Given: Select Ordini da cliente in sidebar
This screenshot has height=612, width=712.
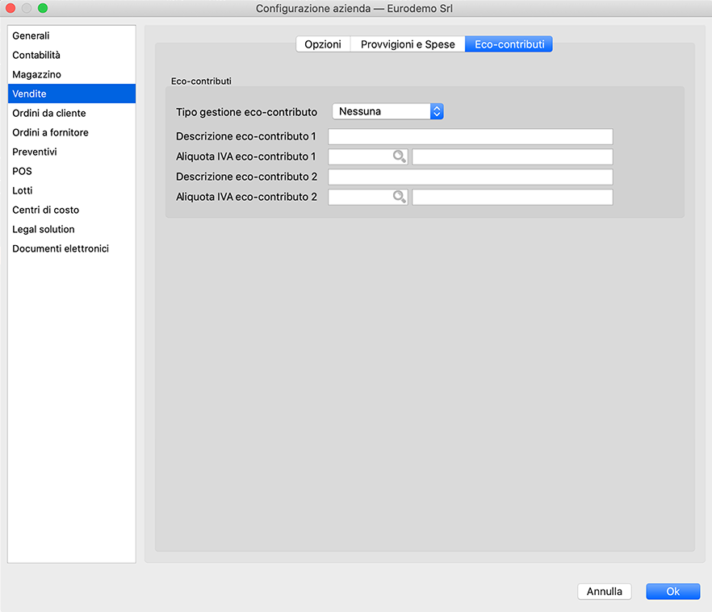Looking at the screenshot, I should pos(48,114).
